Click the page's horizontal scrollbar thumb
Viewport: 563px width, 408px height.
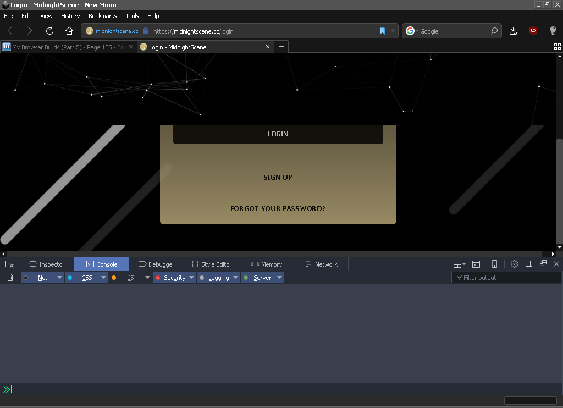274,254
